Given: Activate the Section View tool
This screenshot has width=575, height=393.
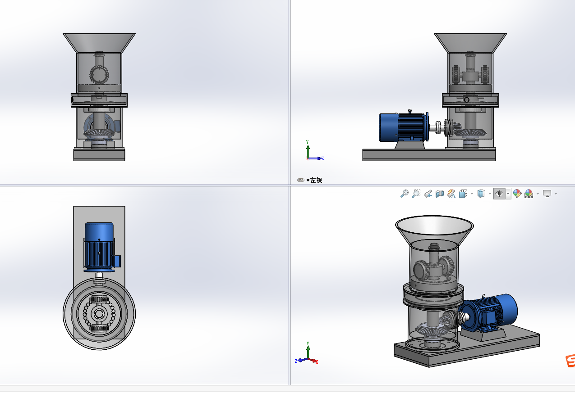Looking at the screenshot, I should (x=440, y=194).
